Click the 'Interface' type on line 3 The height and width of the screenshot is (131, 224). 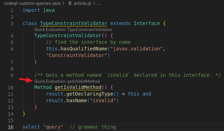point(147,23)
